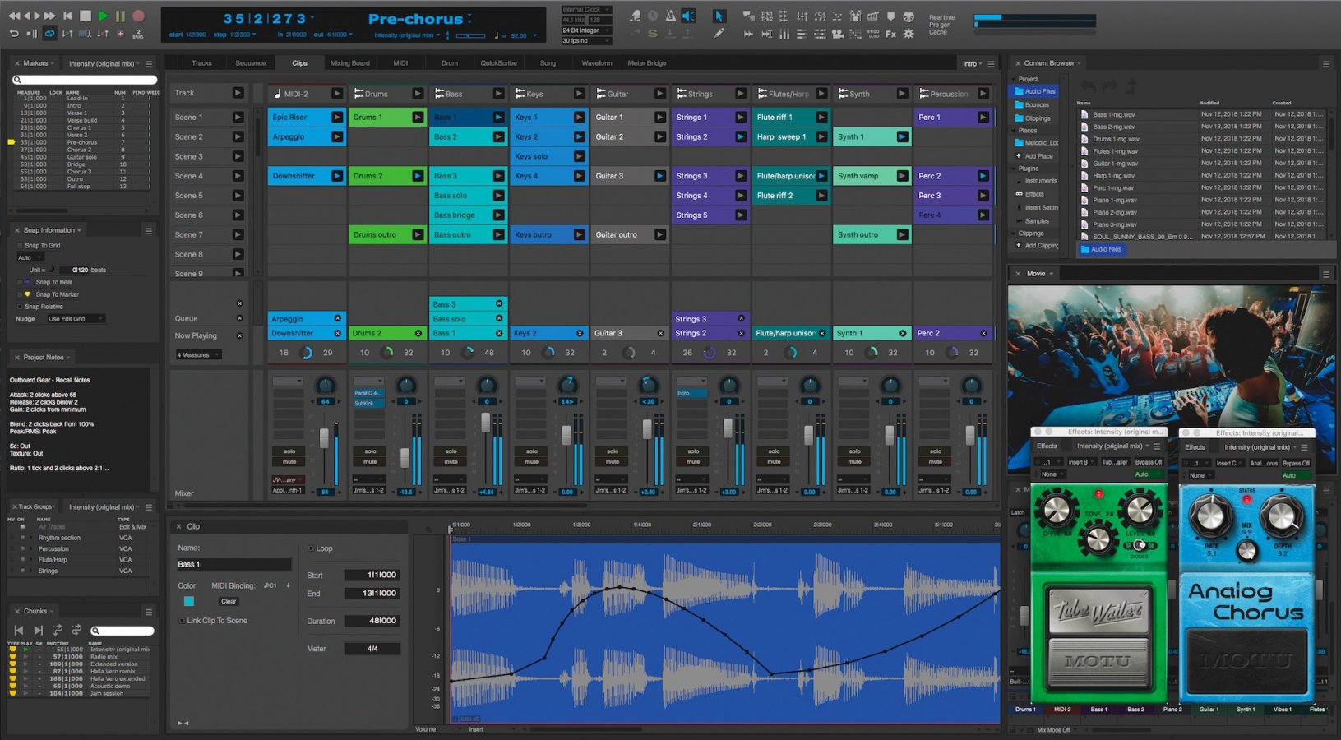This screenshot has height=740, width=1341.
Task: Check the Loop option in Clip panel
Action: click(x=311, y=548)
